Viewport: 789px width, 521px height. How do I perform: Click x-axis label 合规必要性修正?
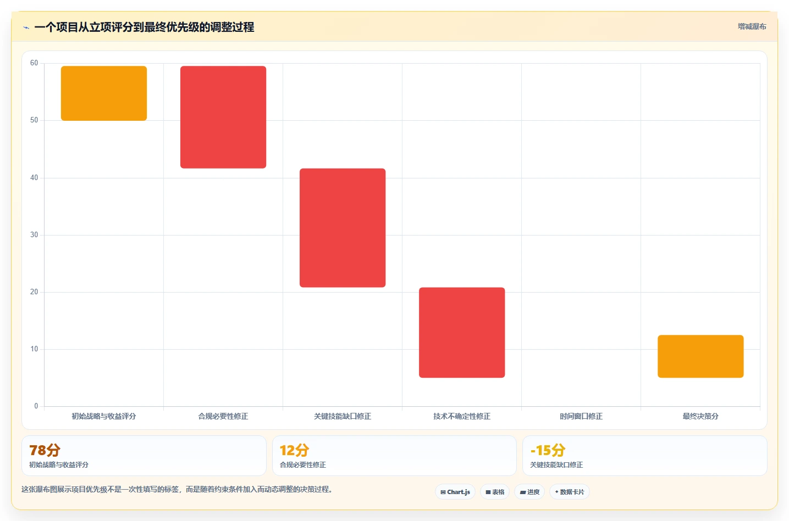223,416
